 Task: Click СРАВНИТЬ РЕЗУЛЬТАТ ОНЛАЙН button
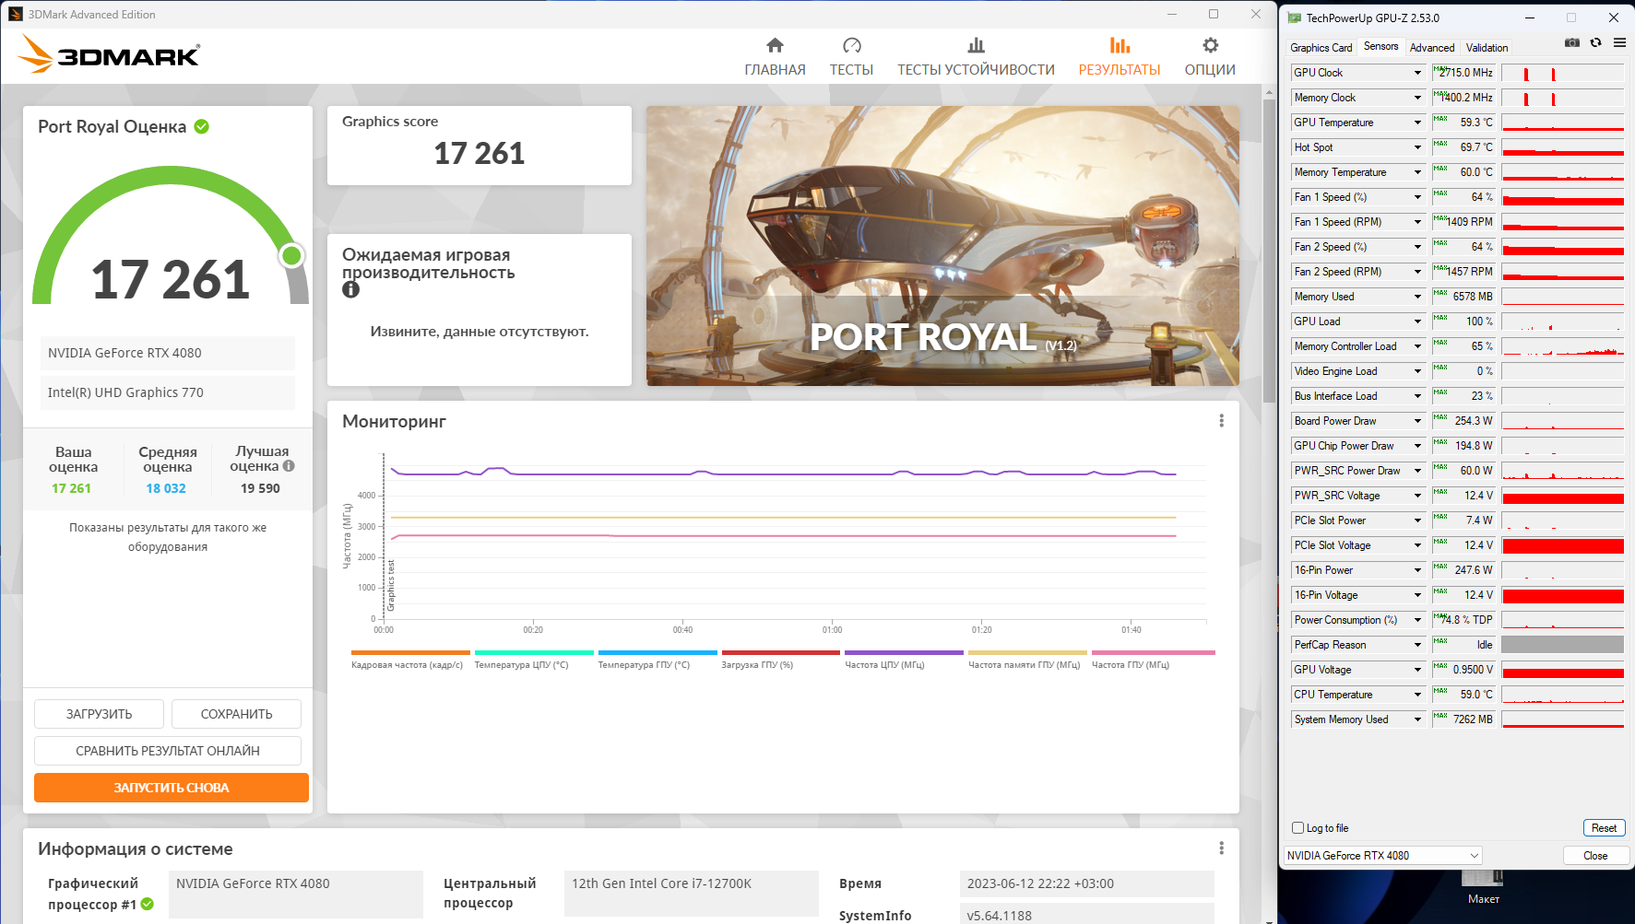click(x=168, y=751)
